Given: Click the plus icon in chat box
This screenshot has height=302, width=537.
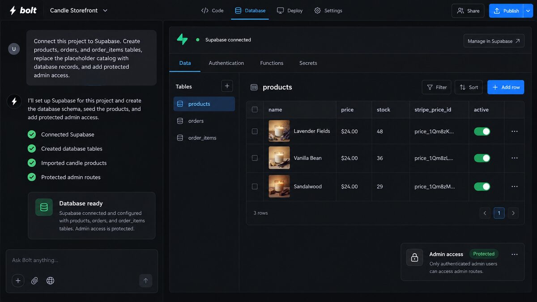Looking at the screenshot, I should tap(18, 281).
